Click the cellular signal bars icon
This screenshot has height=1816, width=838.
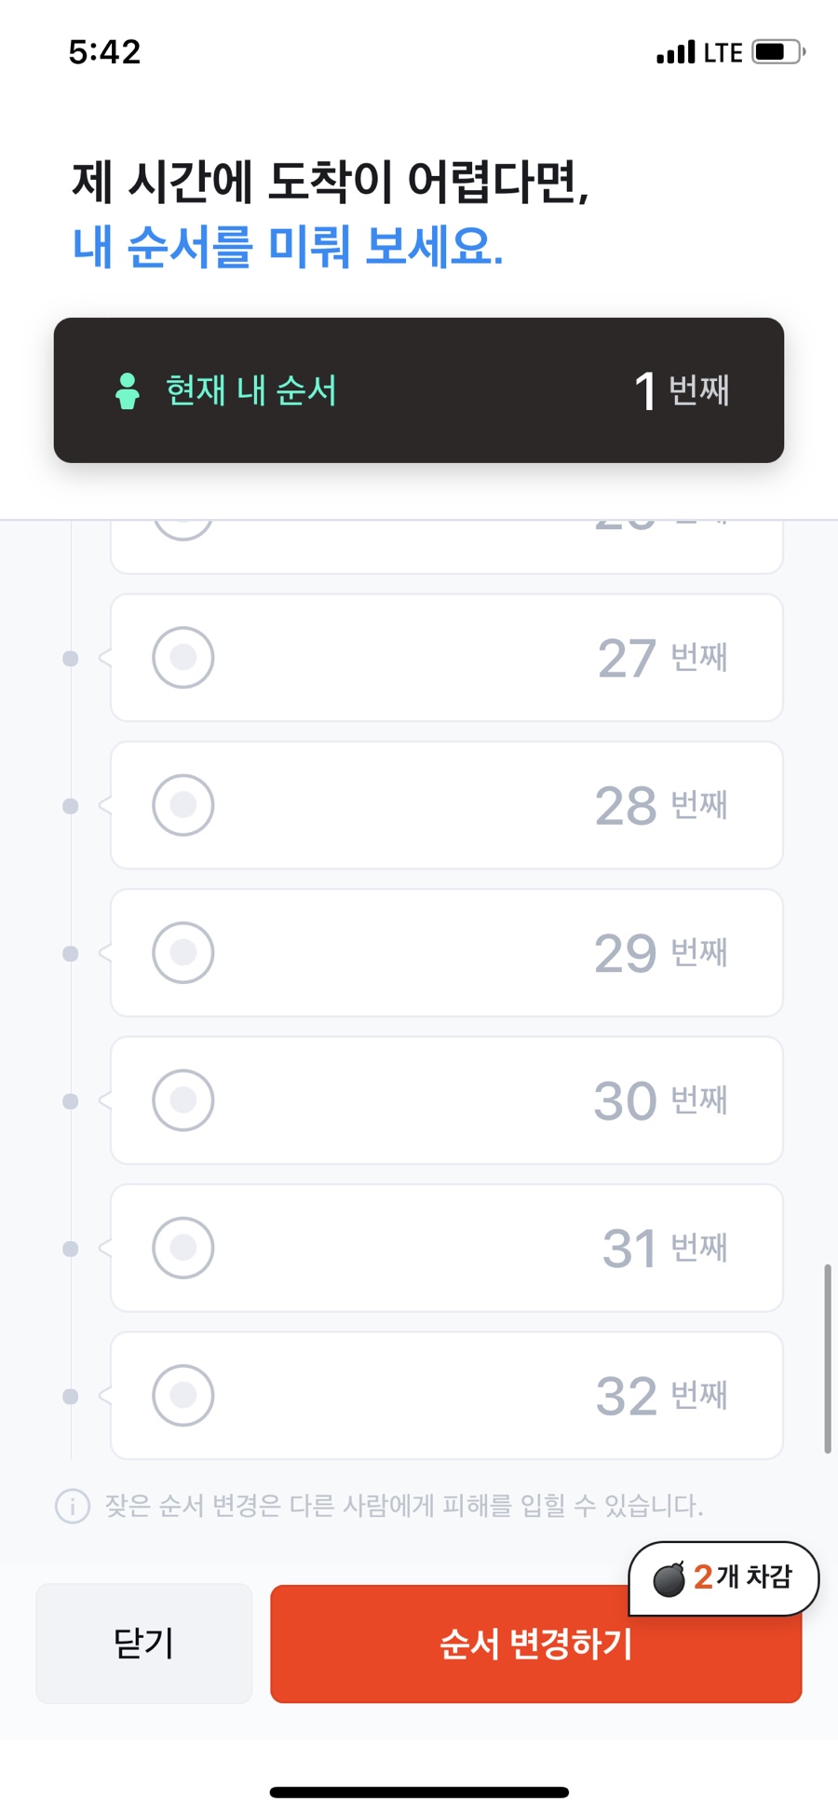pos(676,52)
